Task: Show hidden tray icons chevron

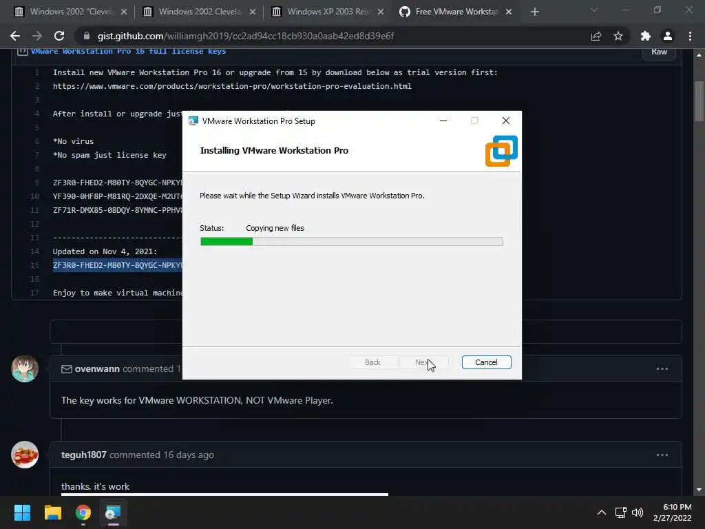Action: click(602, 512)
